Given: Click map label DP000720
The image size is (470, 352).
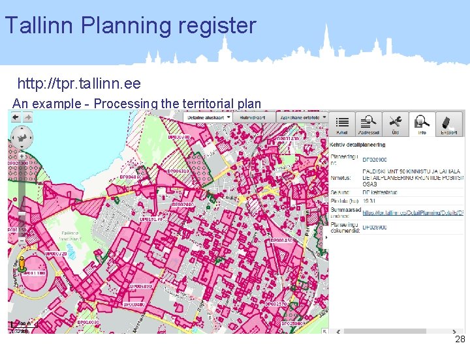Looking at the screenshot, I should 55,254.
